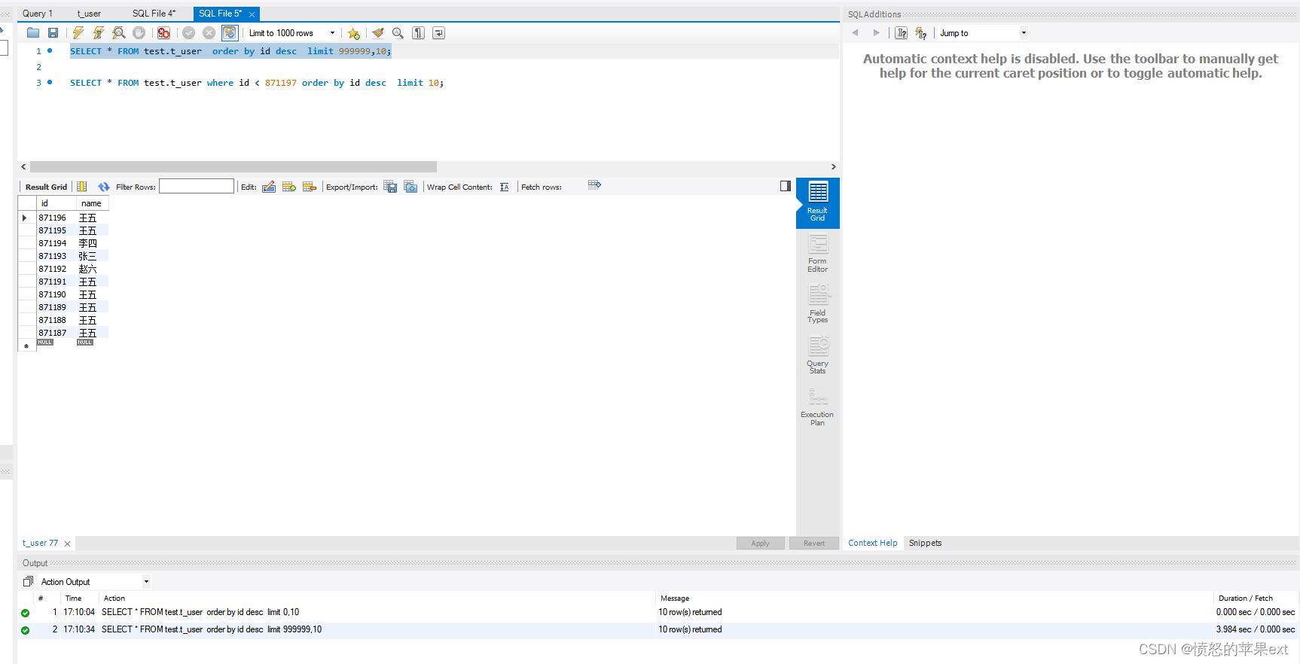Open a SQL script file with the folder icon
This screenshot has height=664, width=1300.
pos(33,33)
